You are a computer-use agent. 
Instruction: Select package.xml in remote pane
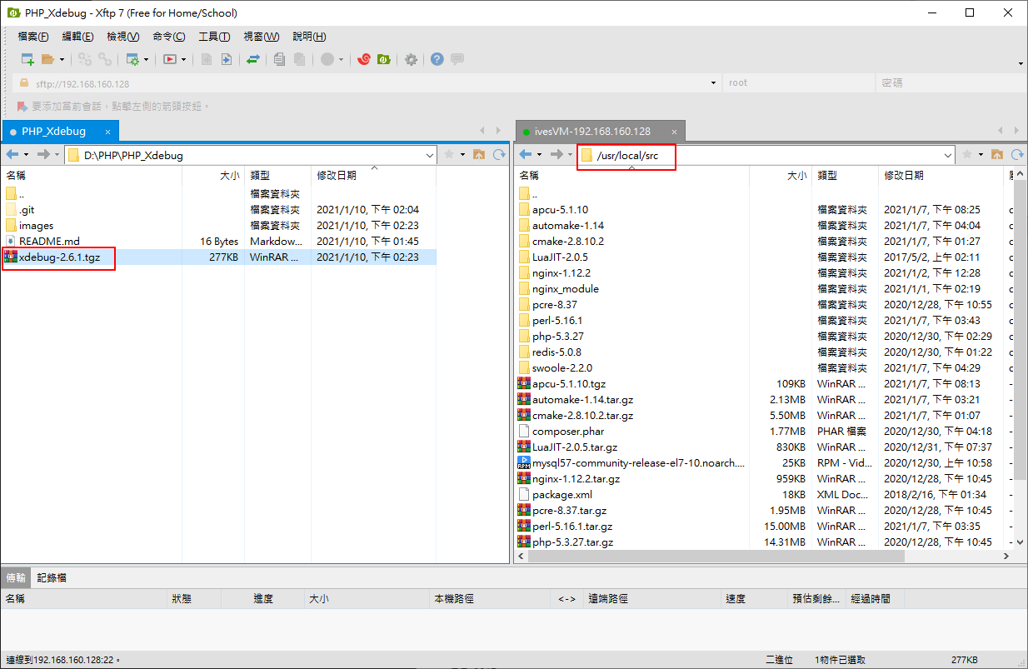pyautogui.click(x=562, y=495)
